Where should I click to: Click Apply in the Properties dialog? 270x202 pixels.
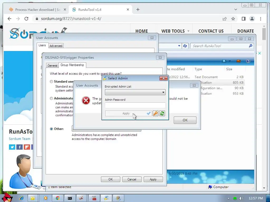click(153, 179)
